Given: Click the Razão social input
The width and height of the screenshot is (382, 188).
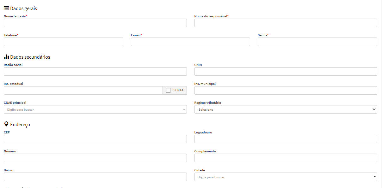Looking at the screenshot, I should coord(95,72).
